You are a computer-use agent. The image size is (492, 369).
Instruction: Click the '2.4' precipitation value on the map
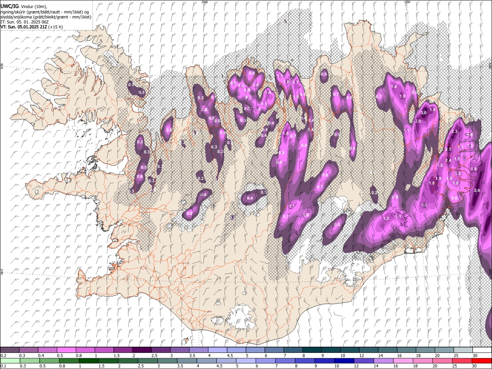(x=448, y=160)
